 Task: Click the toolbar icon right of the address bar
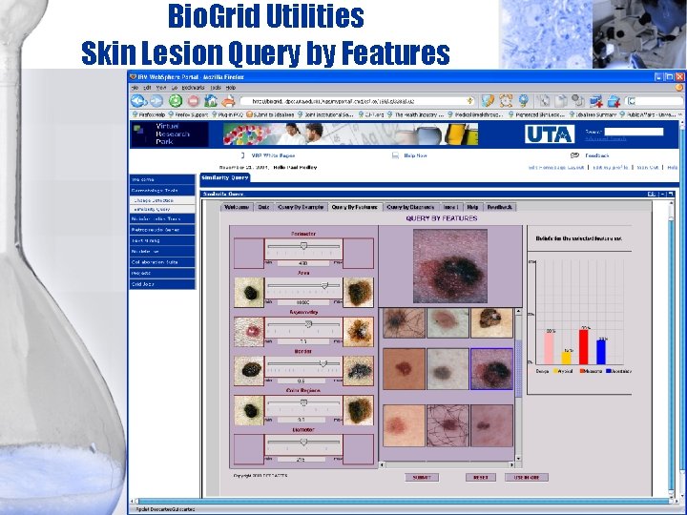pyautogui.click(x=488, y=101)
